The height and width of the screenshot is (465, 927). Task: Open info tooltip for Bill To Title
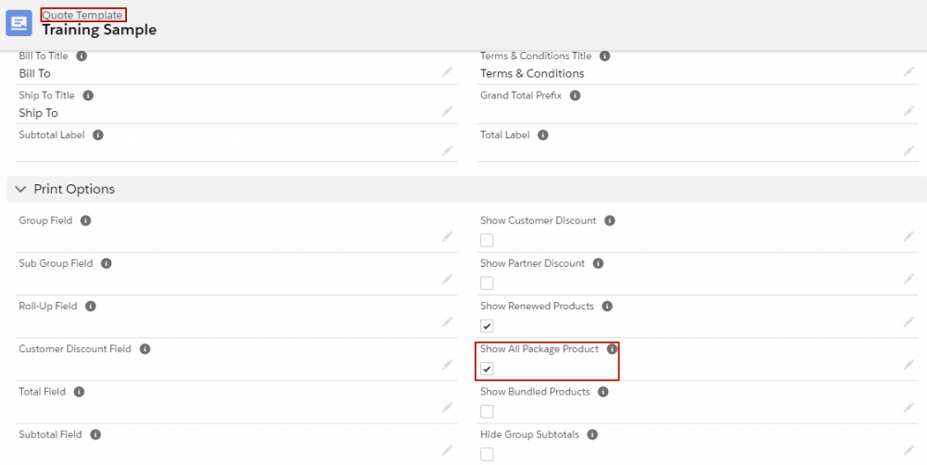click(x=82, y=57)
